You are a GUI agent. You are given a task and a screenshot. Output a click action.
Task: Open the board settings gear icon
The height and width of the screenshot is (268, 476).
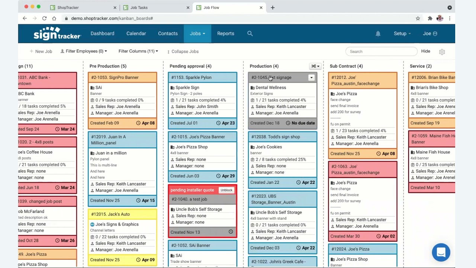(442, 52)
